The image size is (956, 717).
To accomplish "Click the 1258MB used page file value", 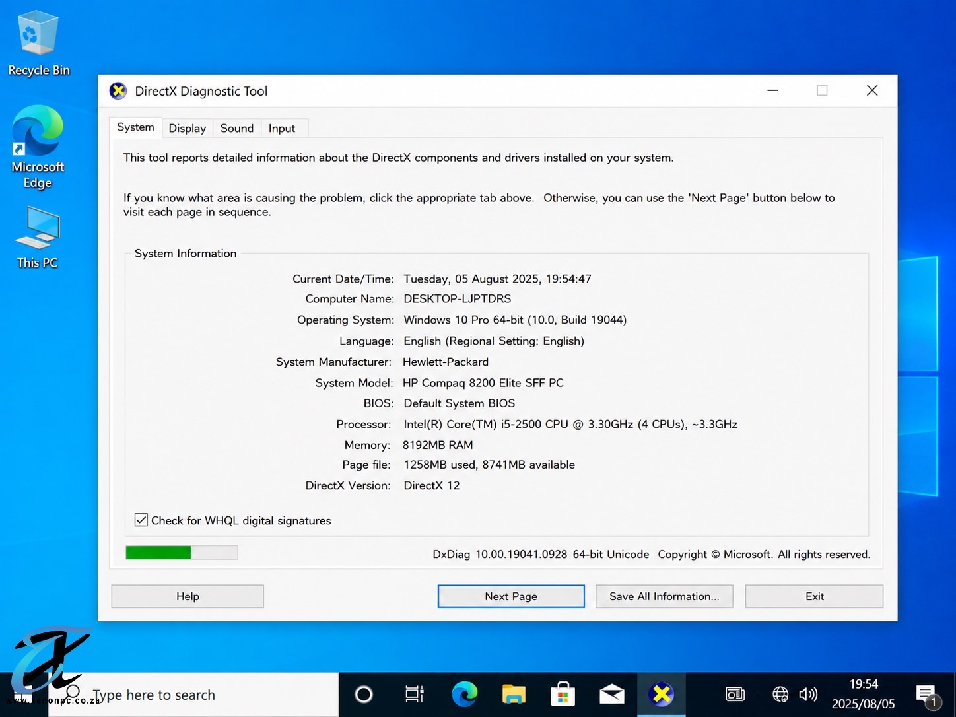I will pyautogui.click(x=489, y=465).
